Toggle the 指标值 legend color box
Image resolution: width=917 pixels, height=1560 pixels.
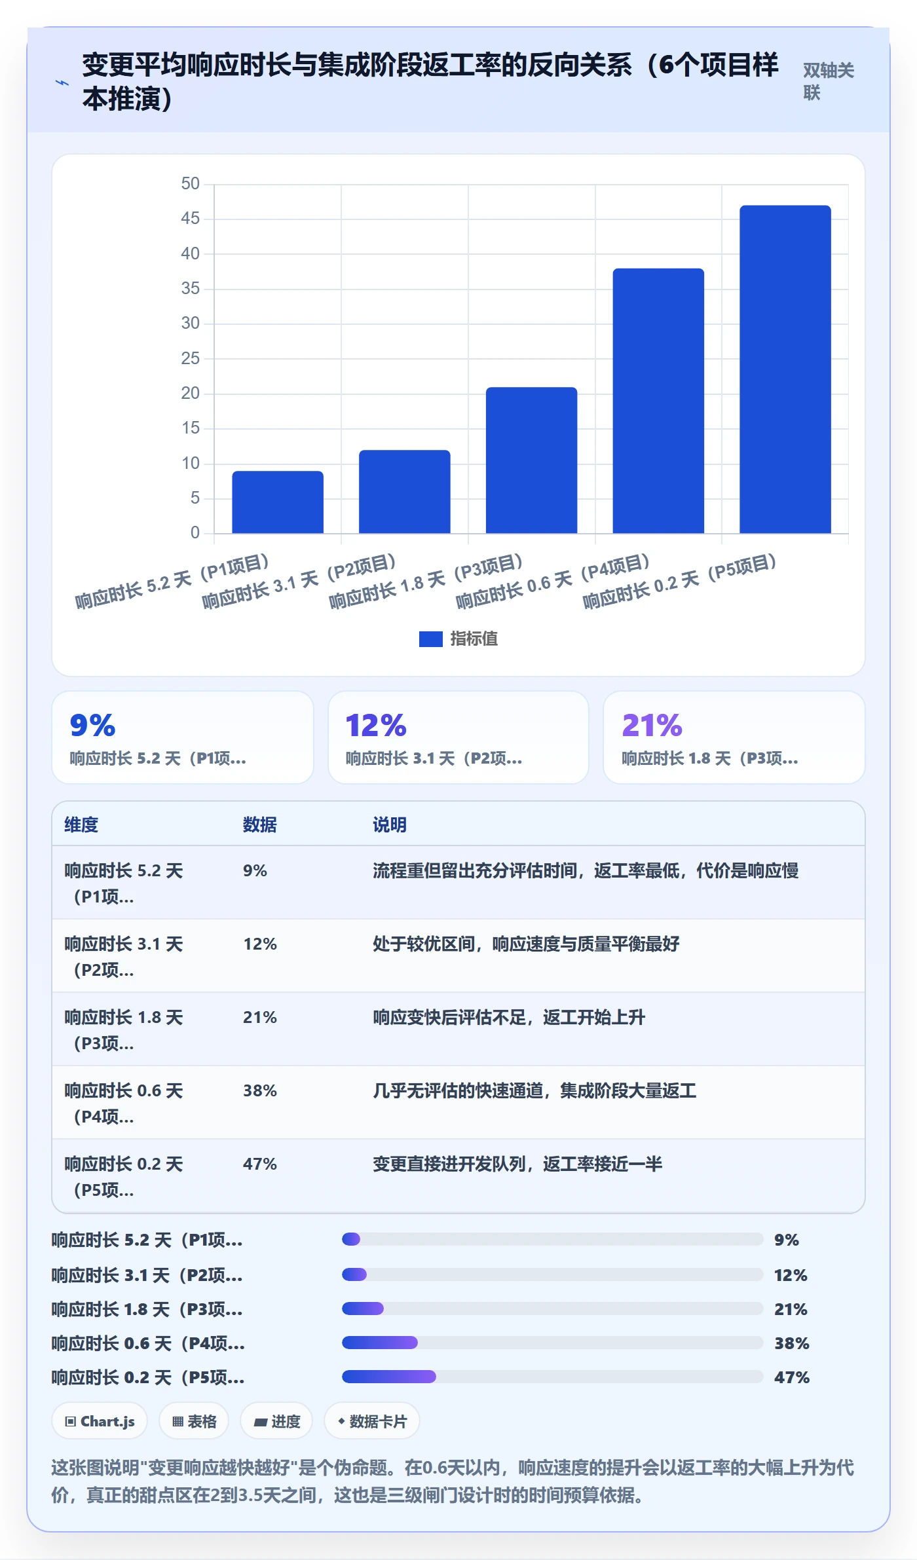430,639
